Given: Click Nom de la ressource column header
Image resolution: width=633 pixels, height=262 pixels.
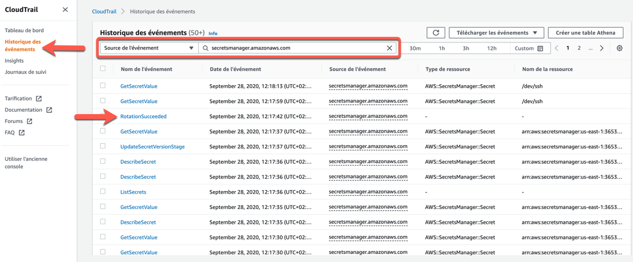Looking at the screenshot, I should pos(548,69).
